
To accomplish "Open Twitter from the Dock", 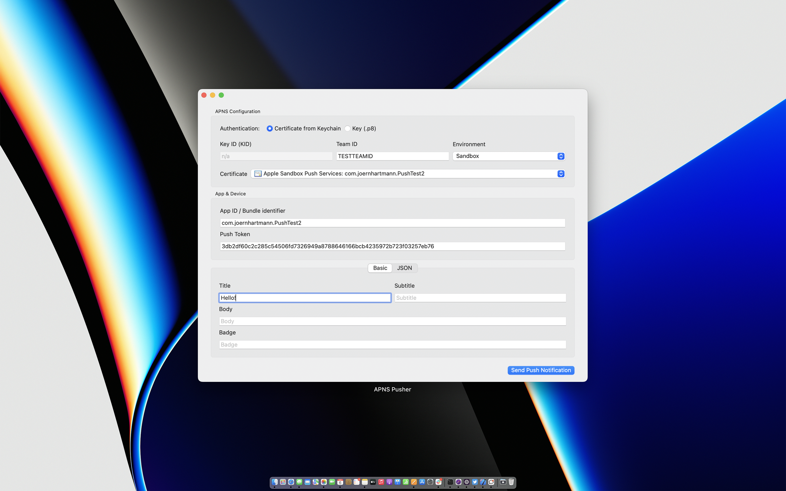I will 475,482.
